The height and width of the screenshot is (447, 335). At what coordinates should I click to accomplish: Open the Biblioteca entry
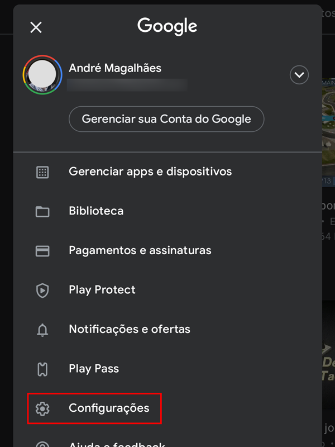(x=96, y=211)
